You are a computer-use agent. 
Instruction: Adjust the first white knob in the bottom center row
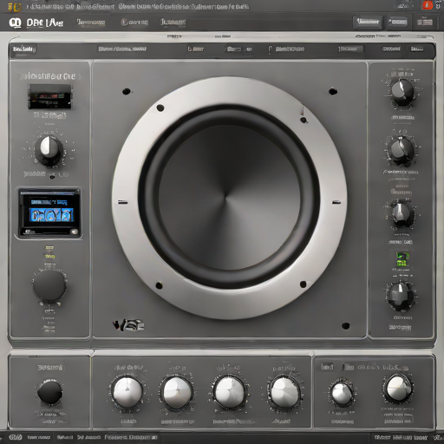(x=127, y=392)
